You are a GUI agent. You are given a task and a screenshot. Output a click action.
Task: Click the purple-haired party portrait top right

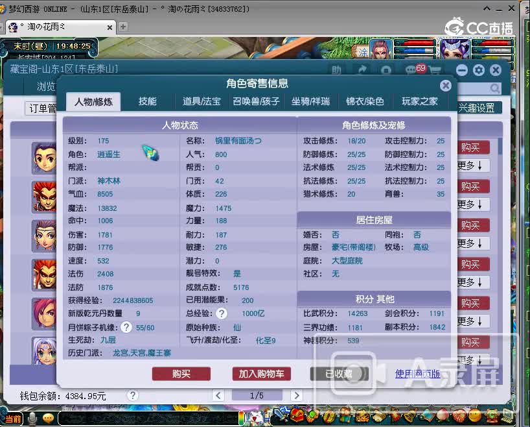(x=455, y=49)
